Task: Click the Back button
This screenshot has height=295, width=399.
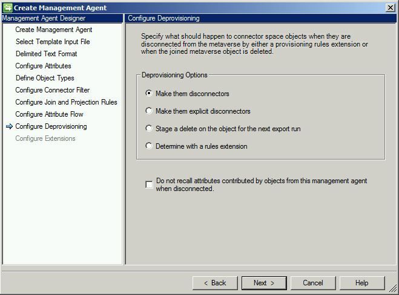Action: [215, 283]
